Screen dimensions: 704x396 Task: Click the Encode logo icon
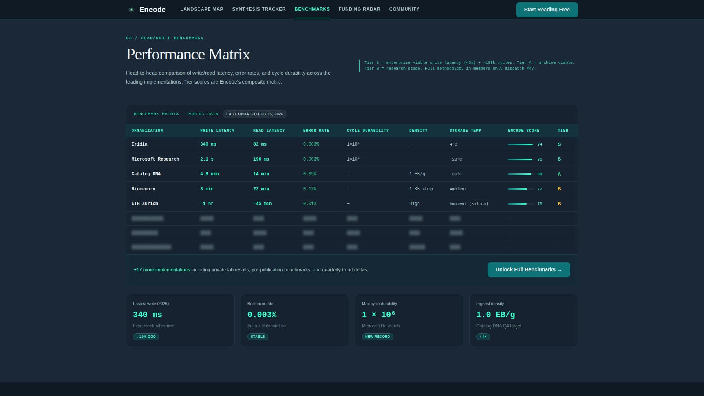tap(131, 10)
